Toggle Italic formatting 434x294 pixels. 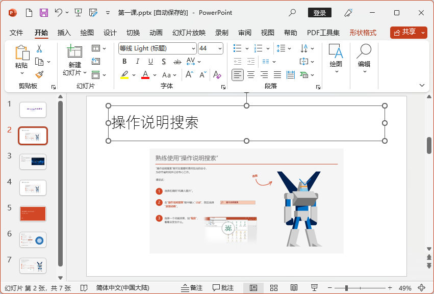(x=138, y=62)
